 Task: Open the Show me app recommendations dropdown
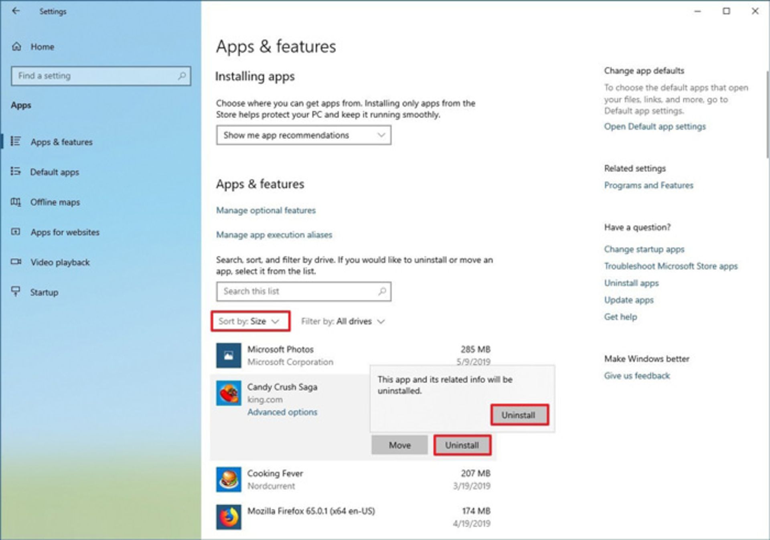coord(304,135)
